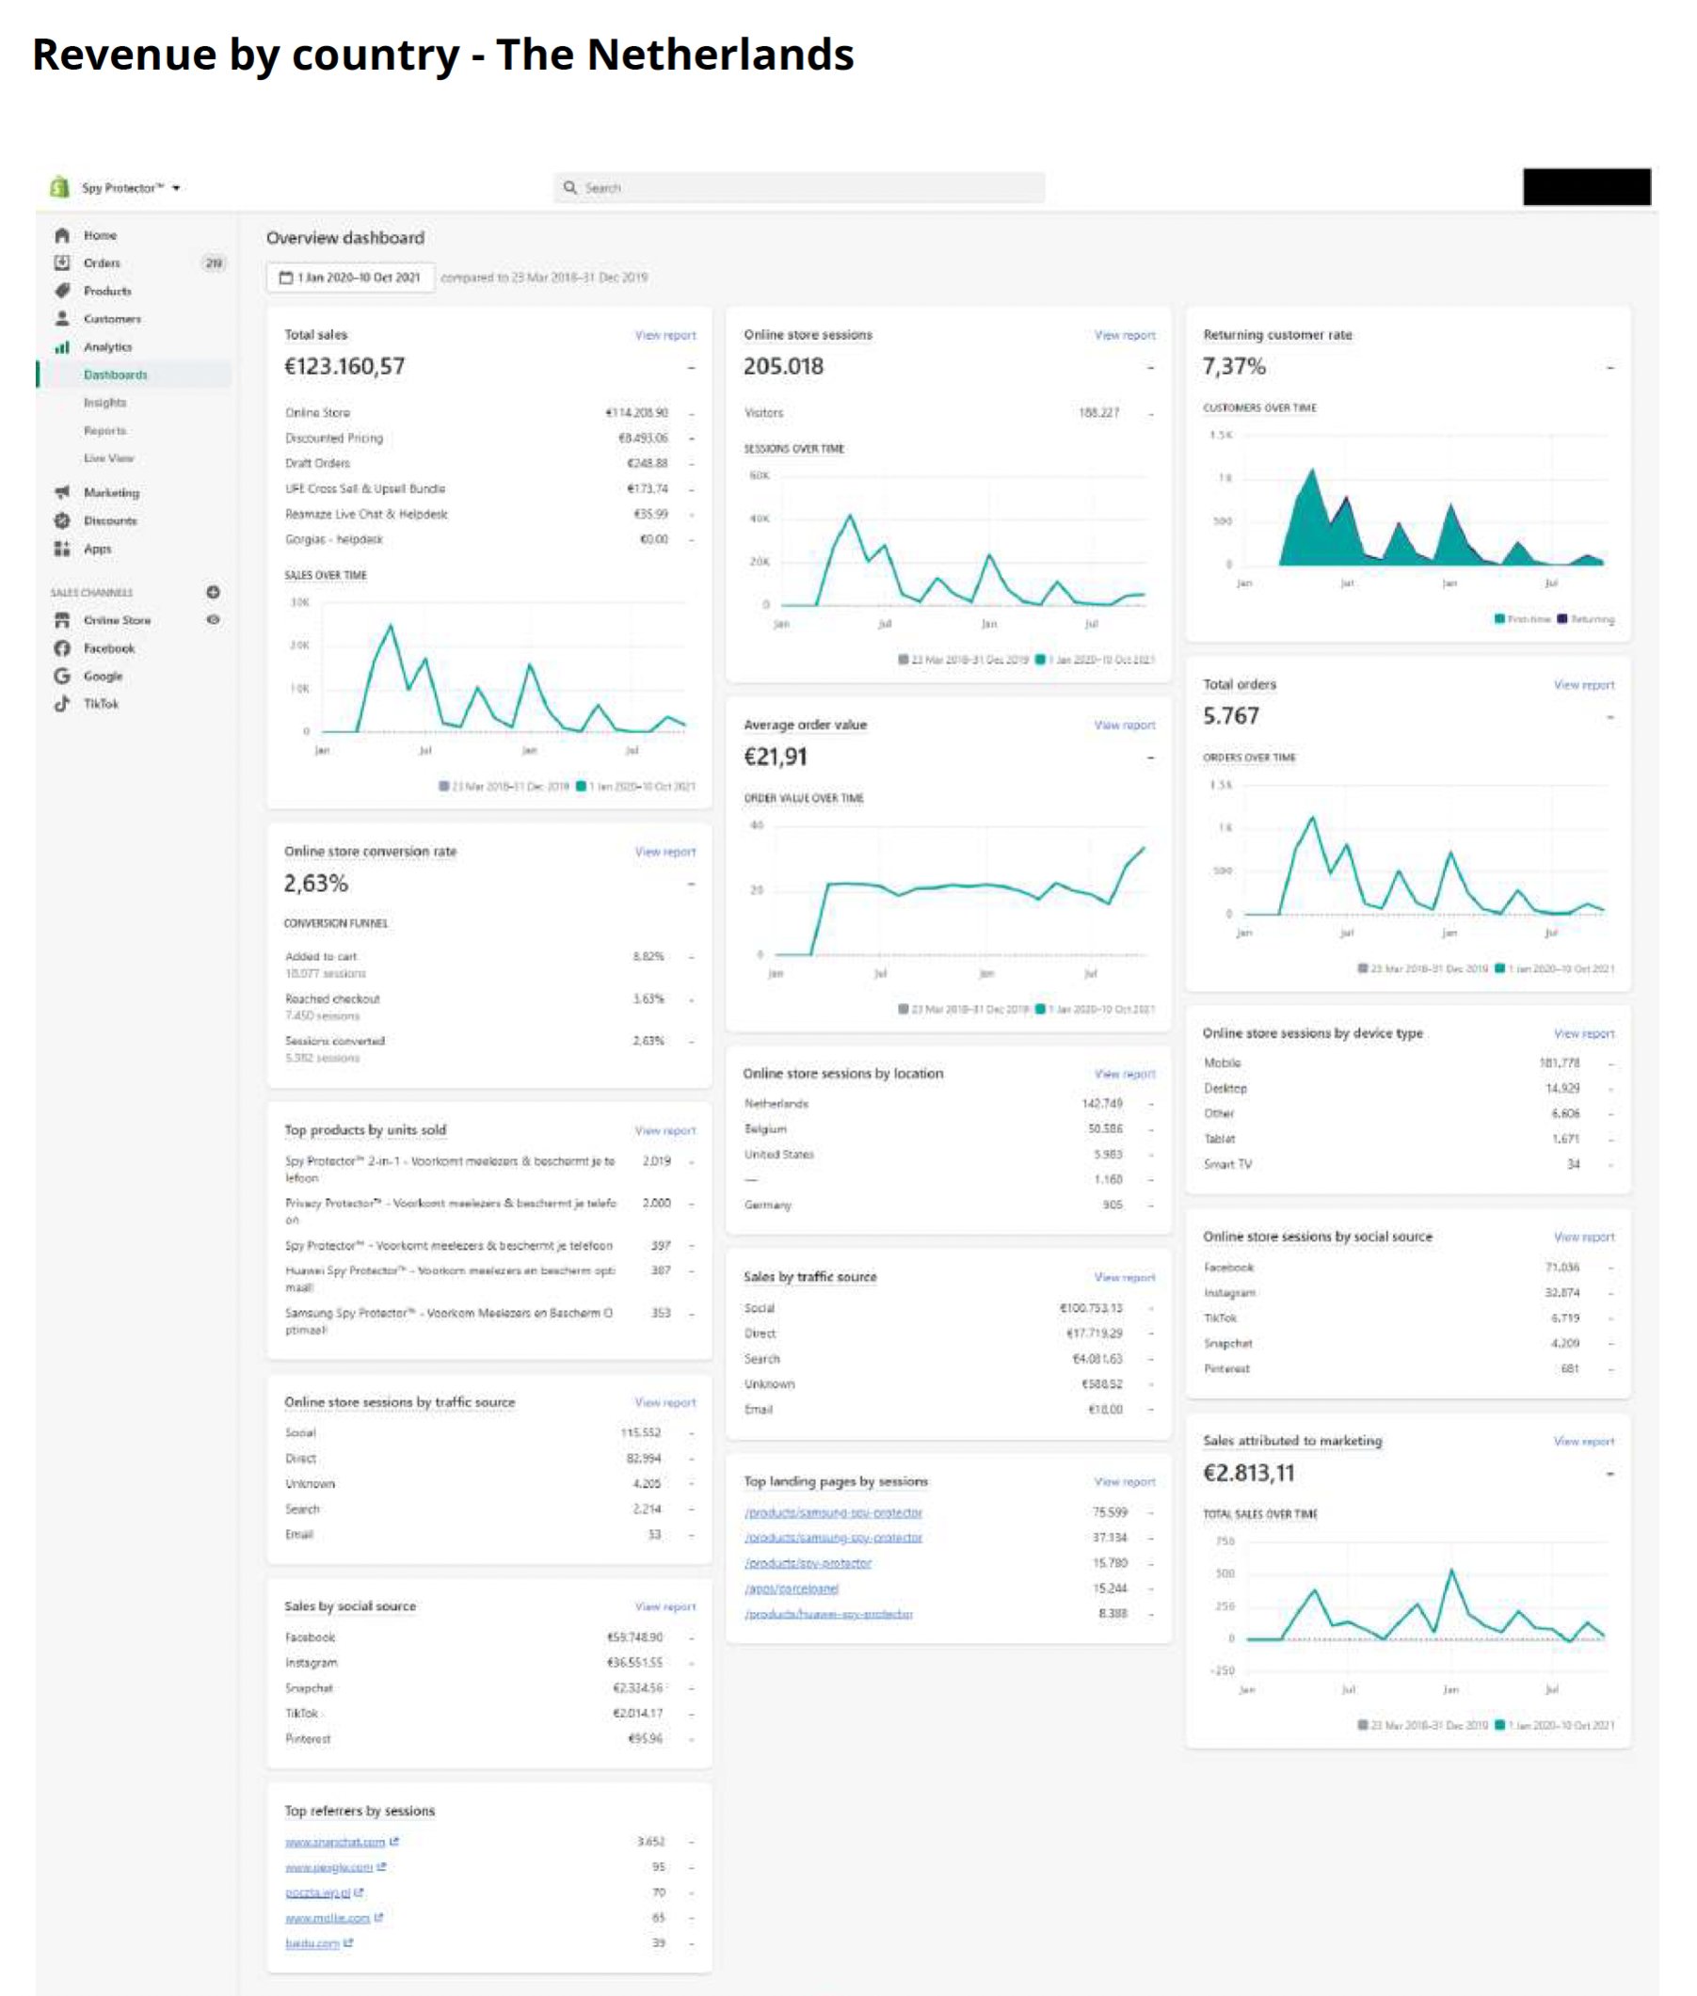1697x1996 pixels.
Task: Click the Discounts badge icon
Action: [x=62, y=520]
